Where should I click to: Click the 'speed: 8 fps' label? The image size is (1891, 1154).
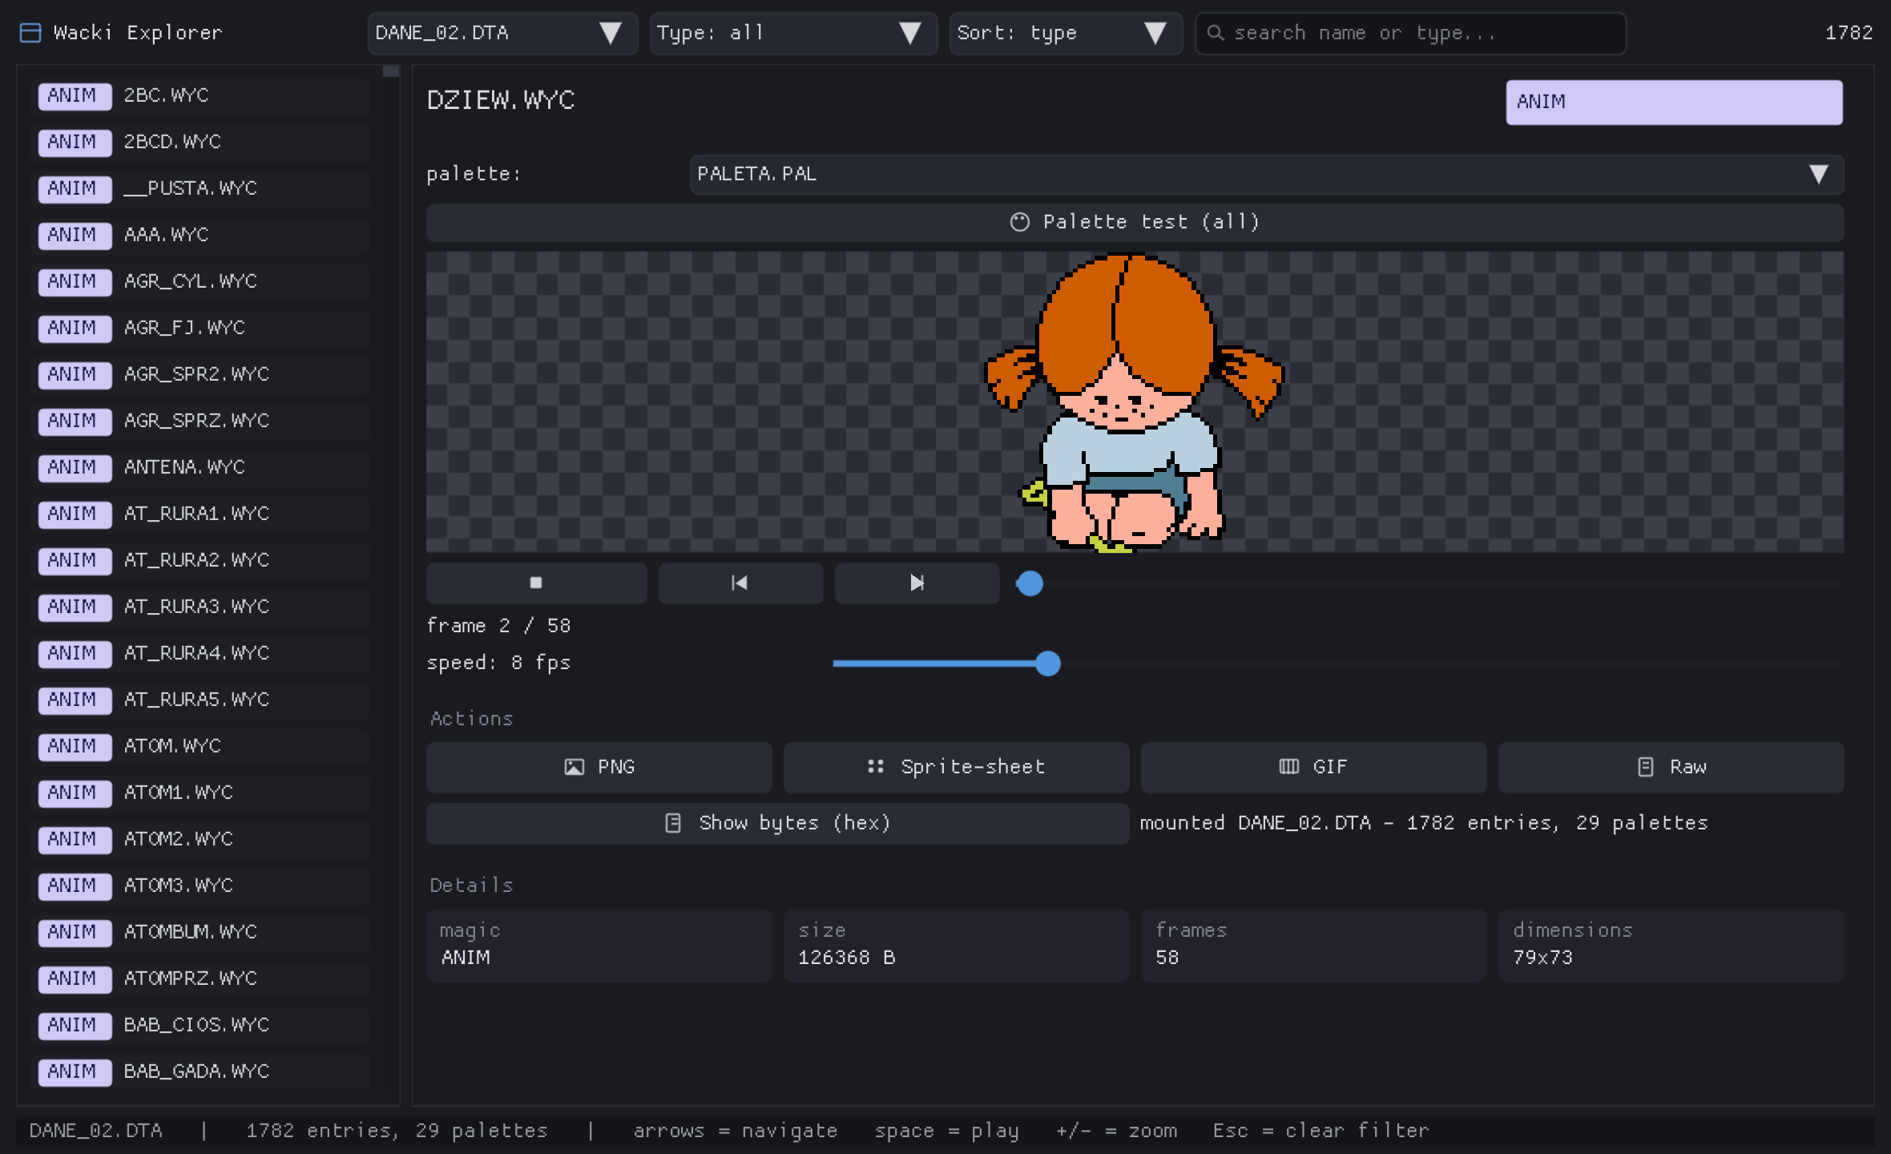[498, 663]
